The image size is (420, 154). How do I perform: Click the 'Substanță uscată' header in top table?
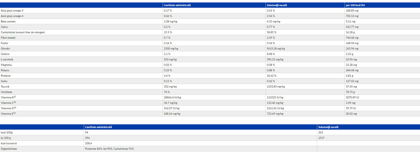pos(277,5)
